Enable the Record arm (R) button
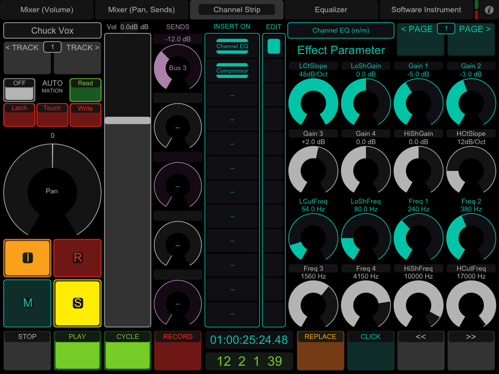This screenshot has height=374, width=499. click(x=77, y=258)
